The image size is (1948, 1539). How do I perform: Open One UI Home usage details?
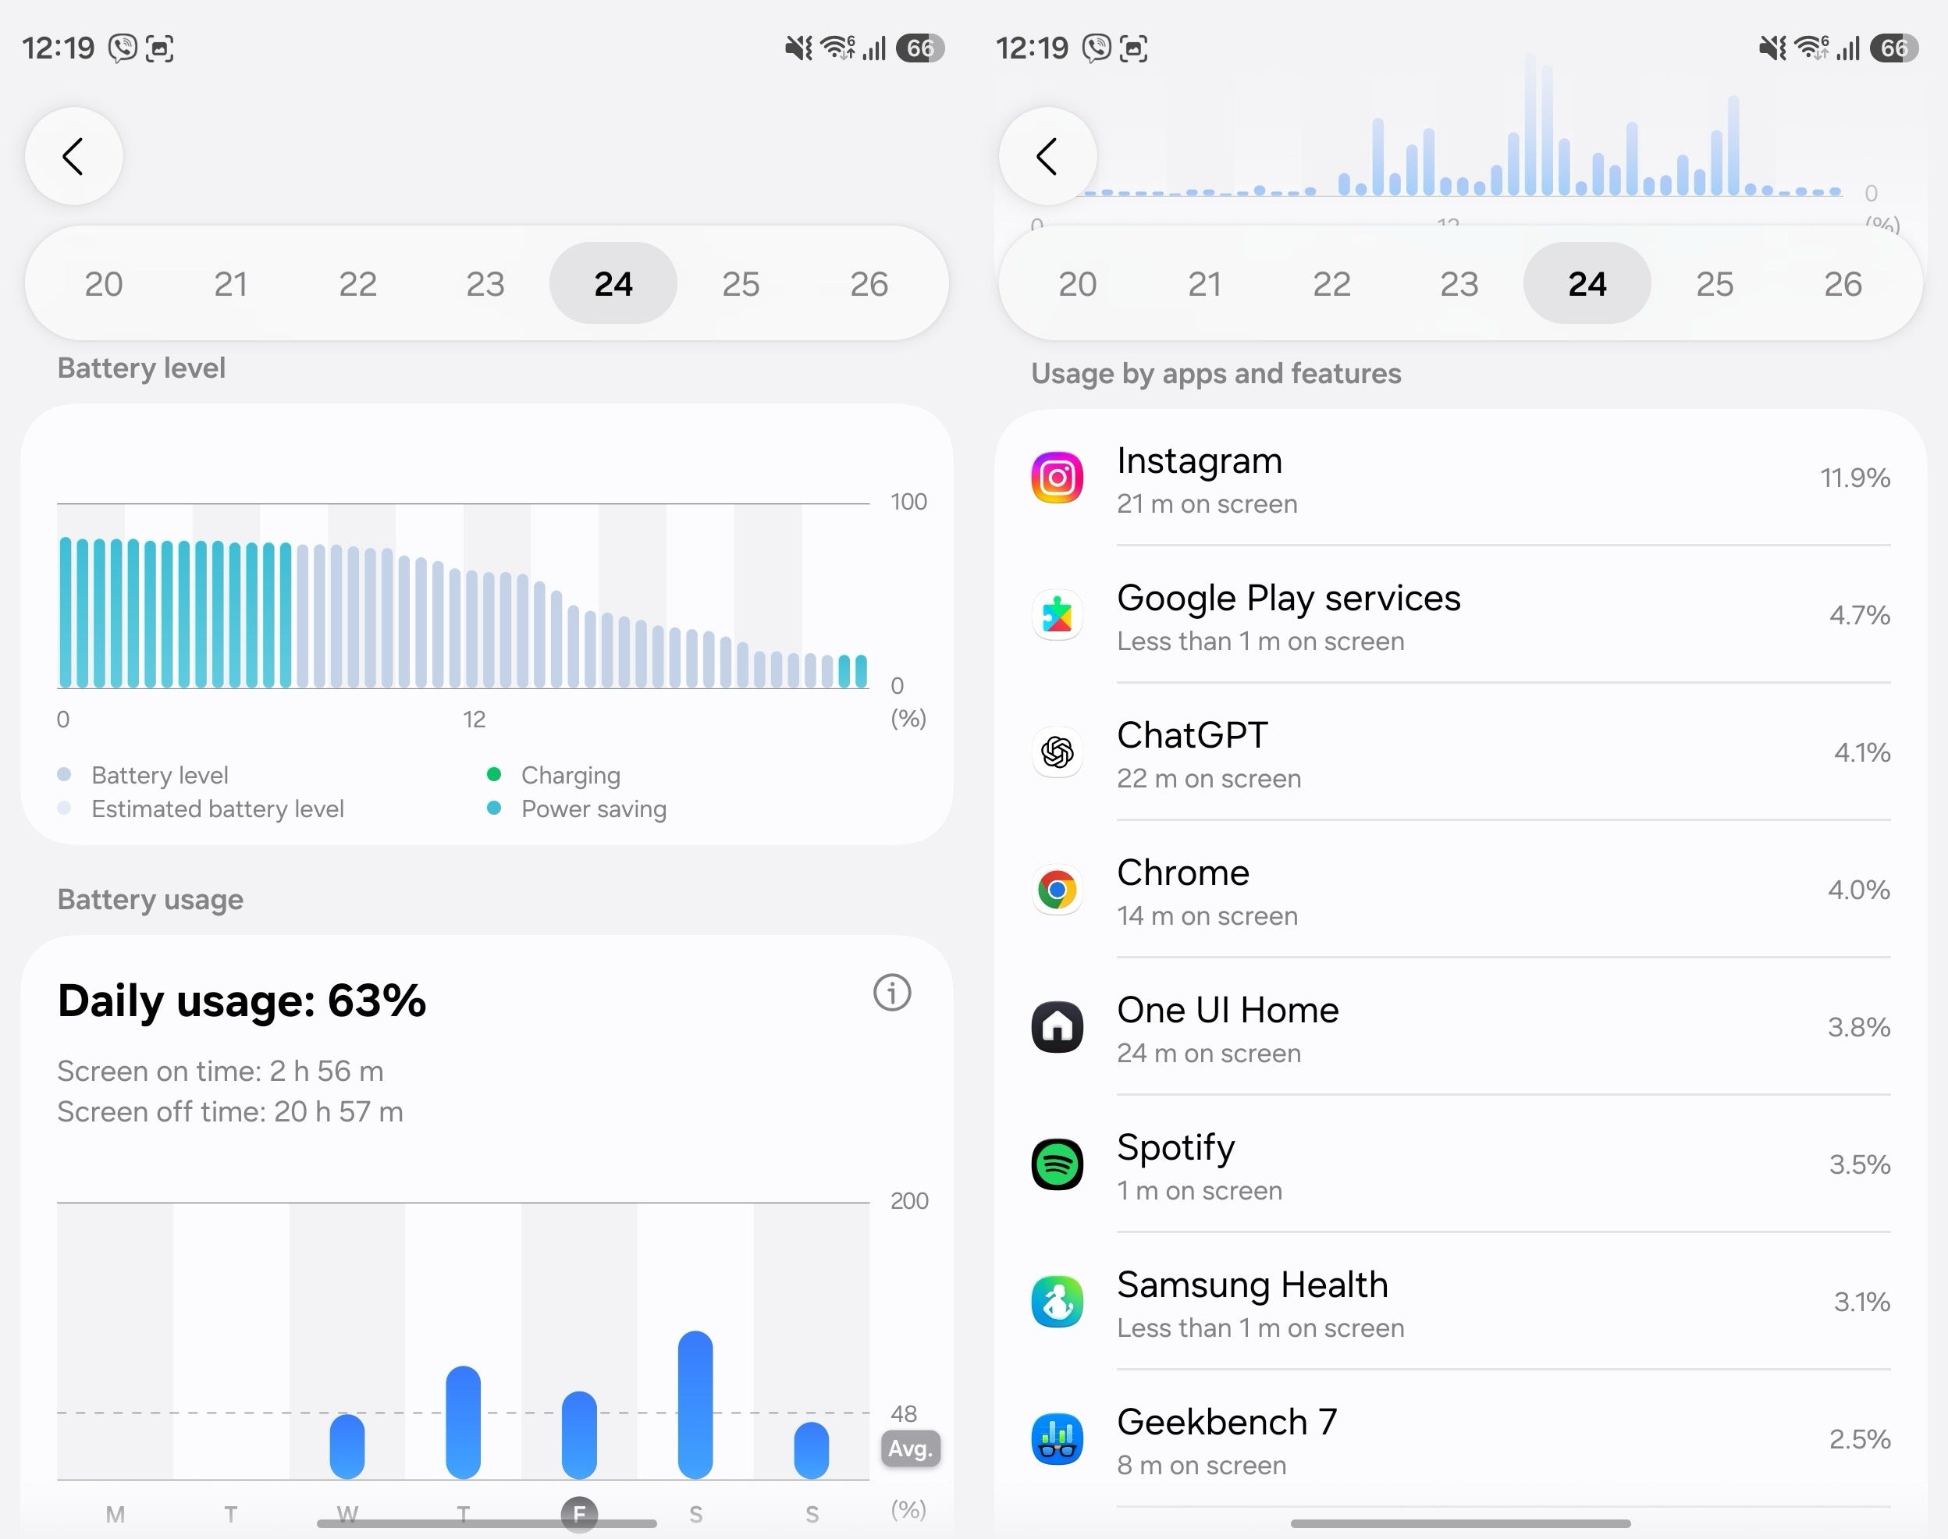tap(1460, 1027)
